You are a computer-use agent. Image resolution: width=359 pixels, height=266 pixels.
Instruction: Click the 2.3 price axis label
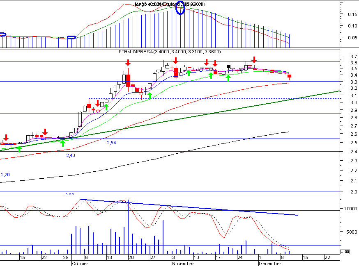tap(354, 161)
